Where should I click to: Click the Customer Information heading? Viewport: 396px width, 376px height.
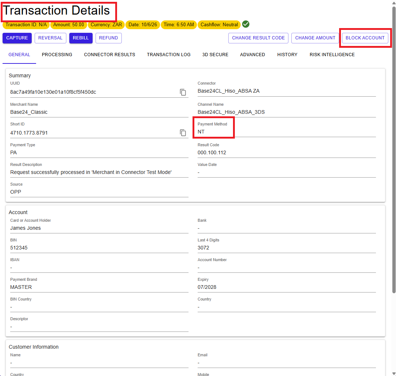(34, 347)
